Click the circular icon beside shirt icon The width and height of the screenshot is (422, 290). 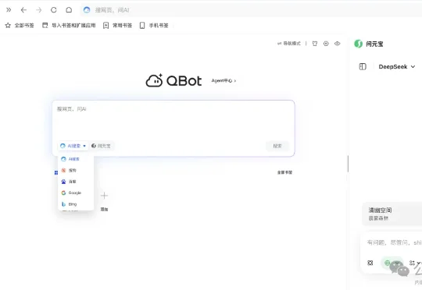point(326,44)
